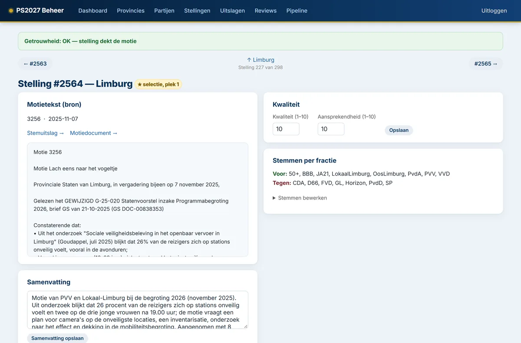
Task: Open the Dashboard menu item
Action: click(x=92, y=11)
